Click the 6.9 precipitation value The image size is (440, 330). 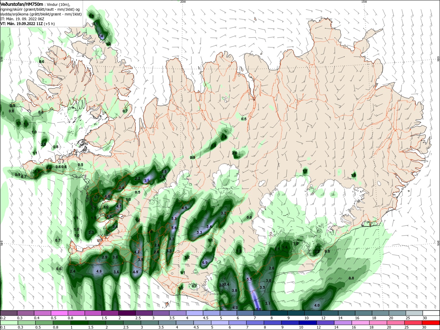coord(205,262)
